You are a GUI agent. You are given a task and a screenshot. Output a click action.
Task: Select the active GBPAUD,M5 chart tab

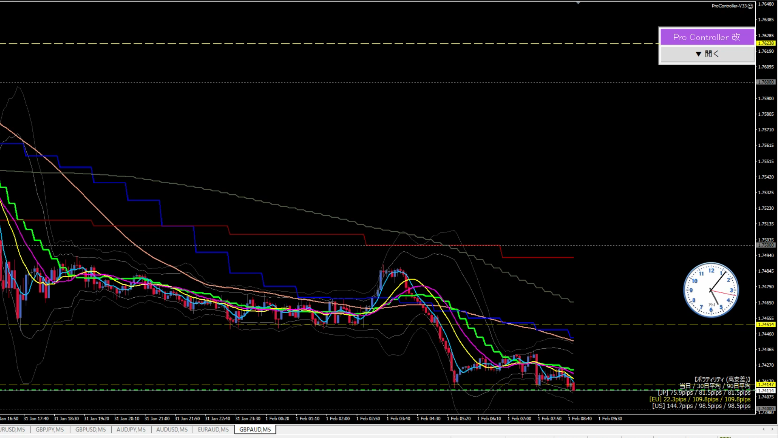coord(255,429)
